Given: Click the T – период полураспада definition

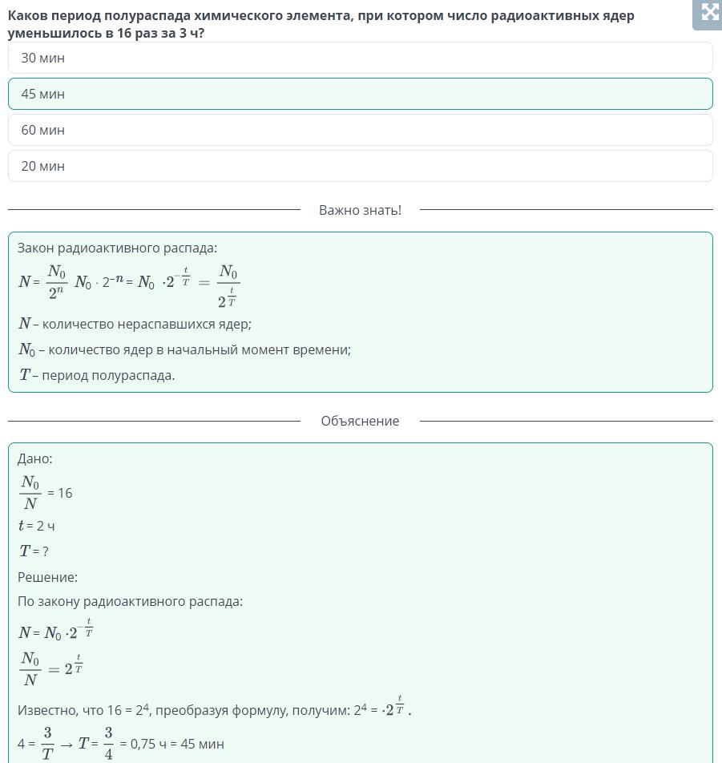Looking at the screenshot, I should tap(97, 375).
